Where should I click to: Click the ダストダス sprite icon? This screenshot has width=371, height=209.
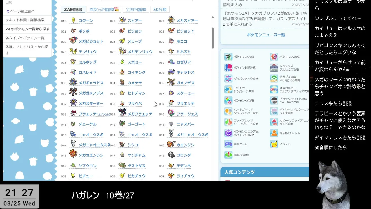pyautogui.click(x=122, y=166)
